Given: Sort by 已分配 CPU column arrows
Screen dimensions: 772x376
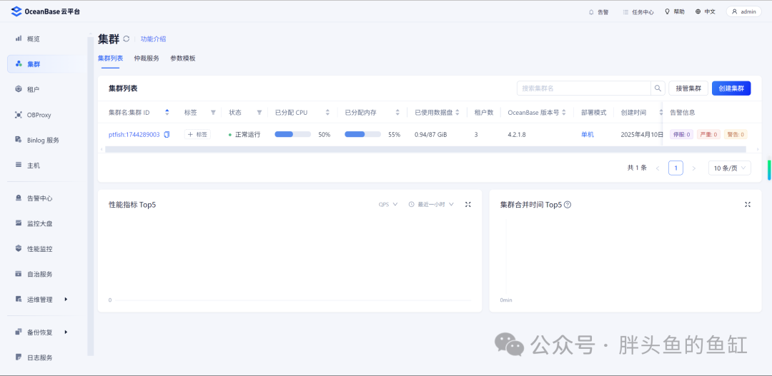Looking at the screenshot, I should [327, 113].
